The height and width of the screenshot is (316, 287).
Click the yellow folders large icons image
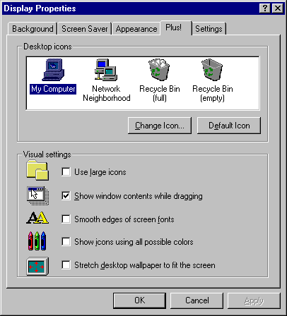tap(37, 170)
